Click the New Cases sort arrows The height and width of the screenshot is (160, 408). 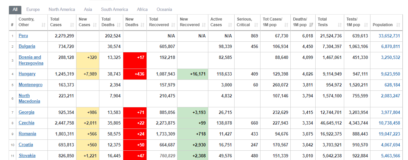[95, 25]
